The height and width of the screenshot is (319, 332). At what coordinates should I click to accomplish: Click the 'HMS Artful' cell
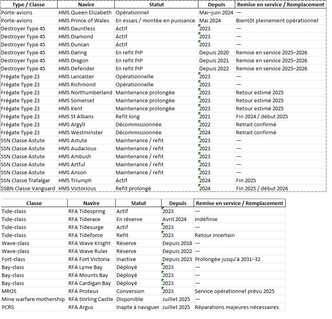point(86,165)
